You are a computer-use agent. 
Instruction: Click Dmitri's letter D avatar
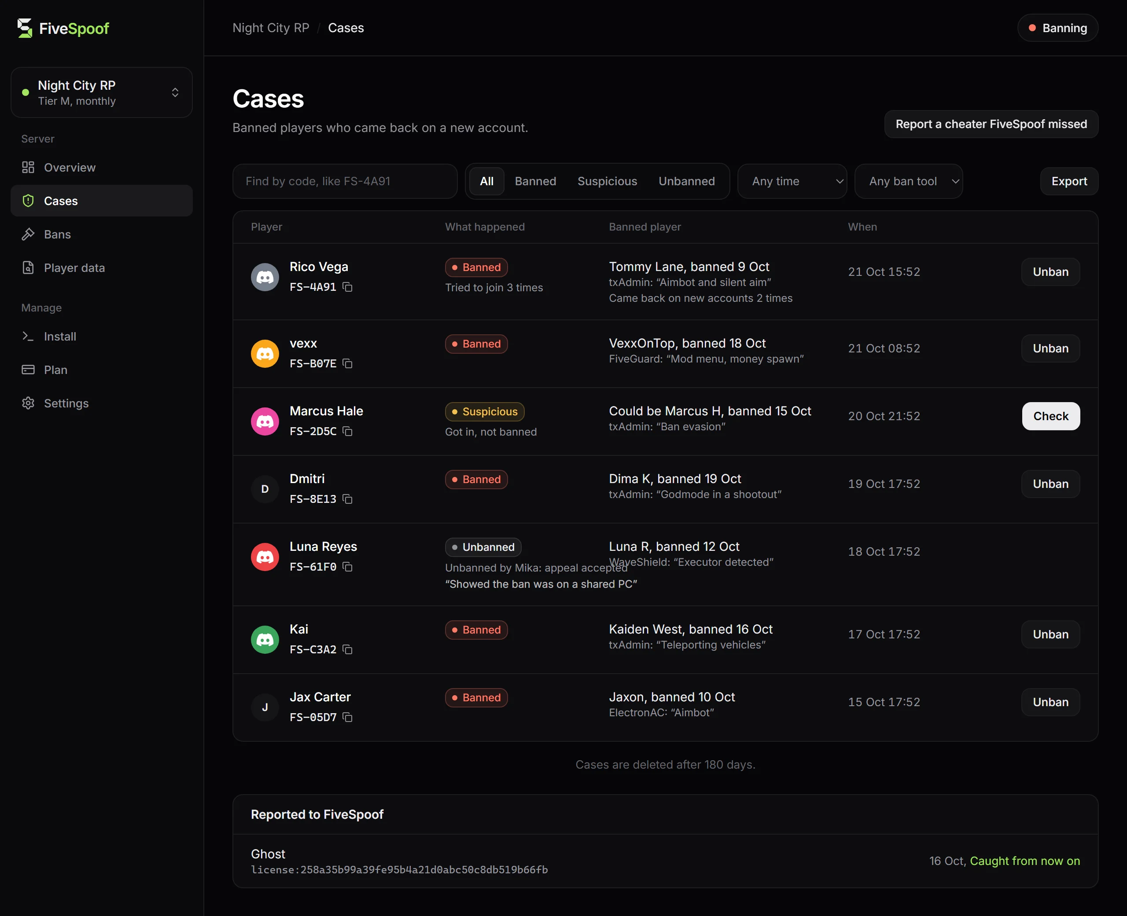point(265,489)
